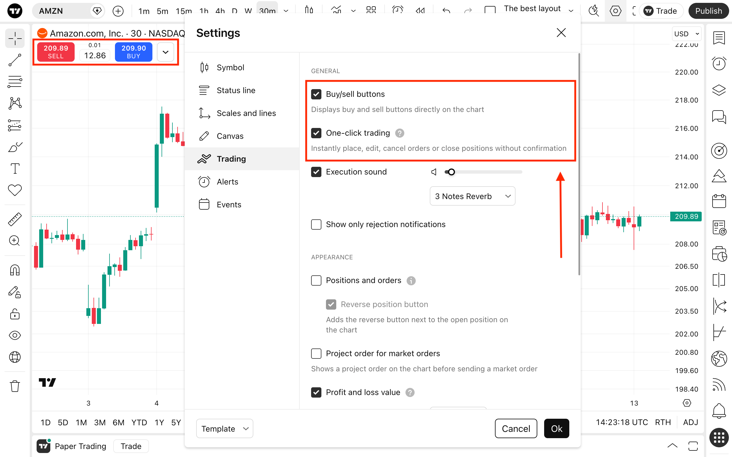Switch to the Scales and lines tab
The height and width of the screenshot is (457, 732).
(246, 113)
